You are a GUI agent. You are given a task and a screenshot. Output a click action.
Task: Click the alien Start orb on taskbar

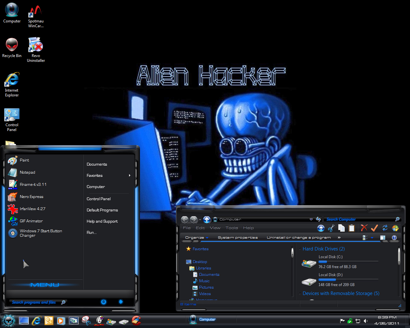8,320
